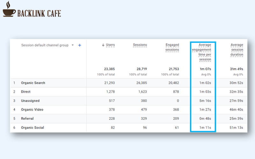Select the Unassigned channel row label
255x159 pixels.
(30, 101)
